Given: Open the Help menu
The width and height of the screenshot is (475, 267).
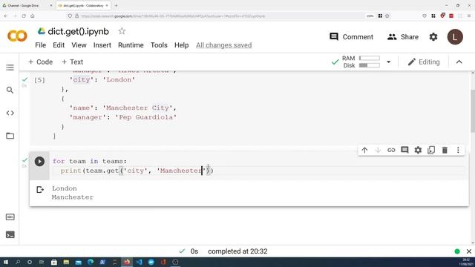Looking at the screenshot, I should [181, 45].
